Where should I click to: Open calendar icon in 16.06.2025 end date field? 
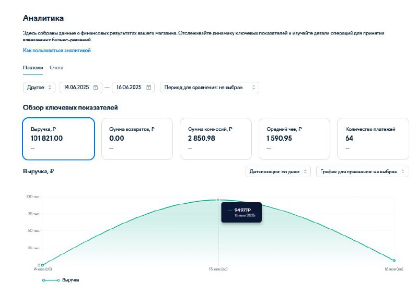148,87
